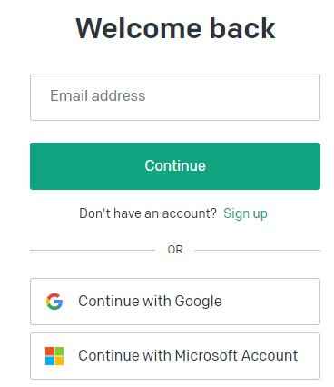
Task: Open the Sign up link
Action: (x=245, y=213)
